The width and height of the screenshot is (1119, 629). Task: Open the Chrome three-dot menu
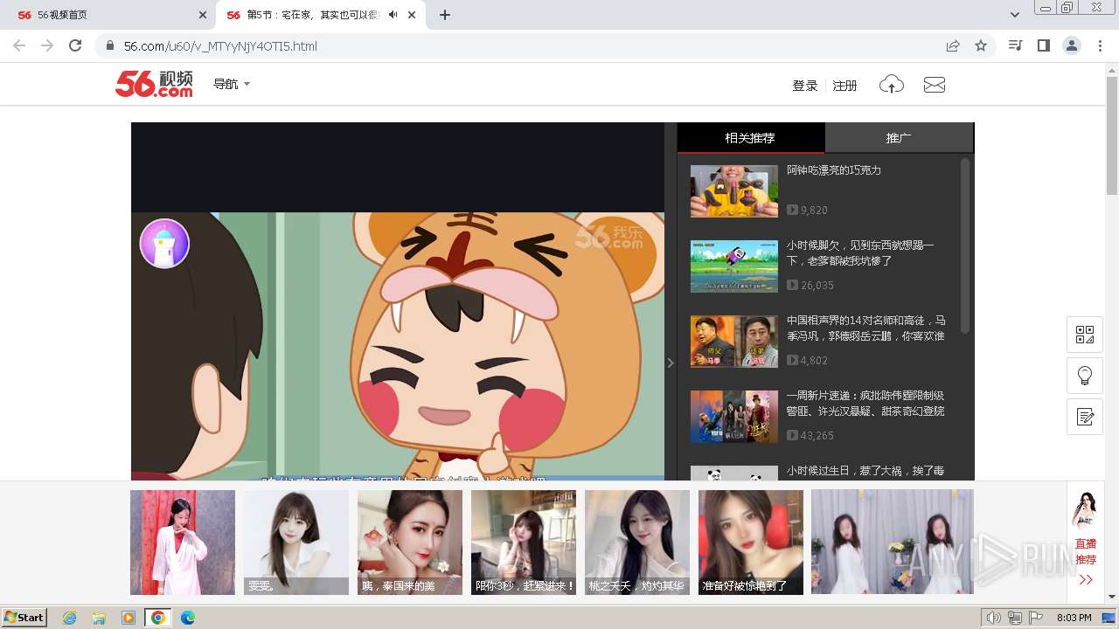click(x=1100, y=45)
